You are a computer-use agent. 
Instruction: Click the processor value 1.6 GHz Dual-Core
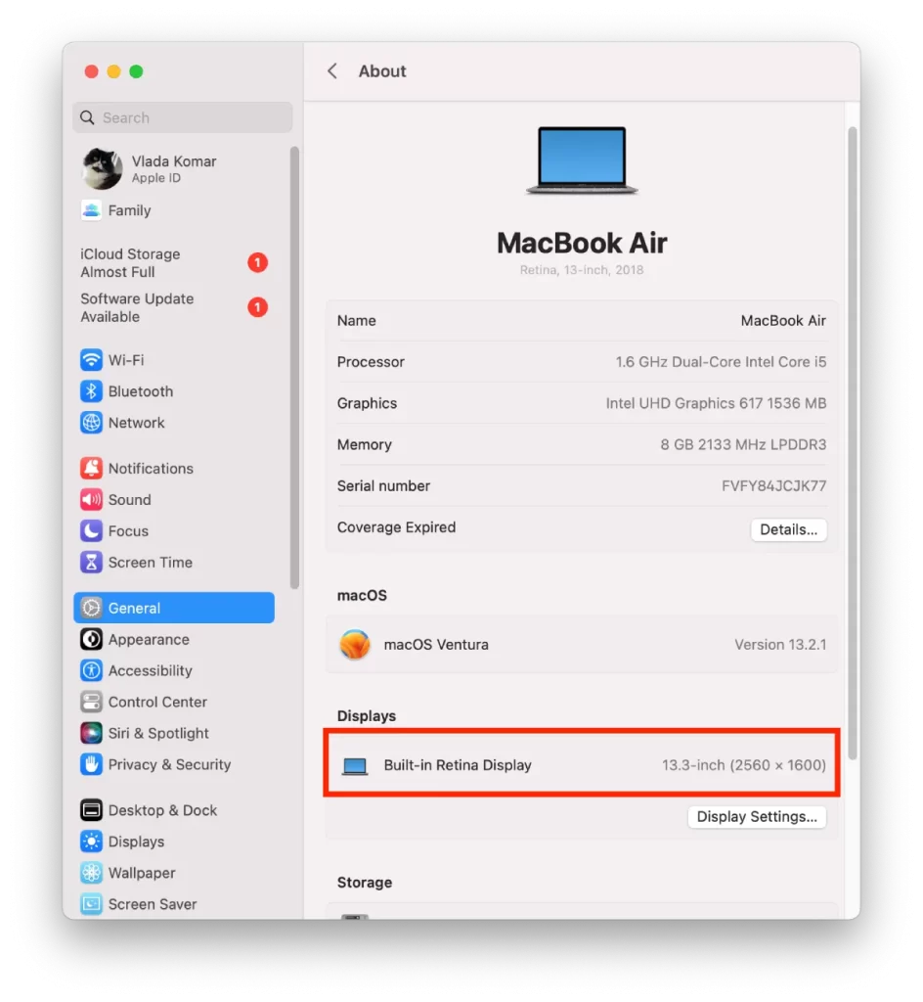[721, 362]
